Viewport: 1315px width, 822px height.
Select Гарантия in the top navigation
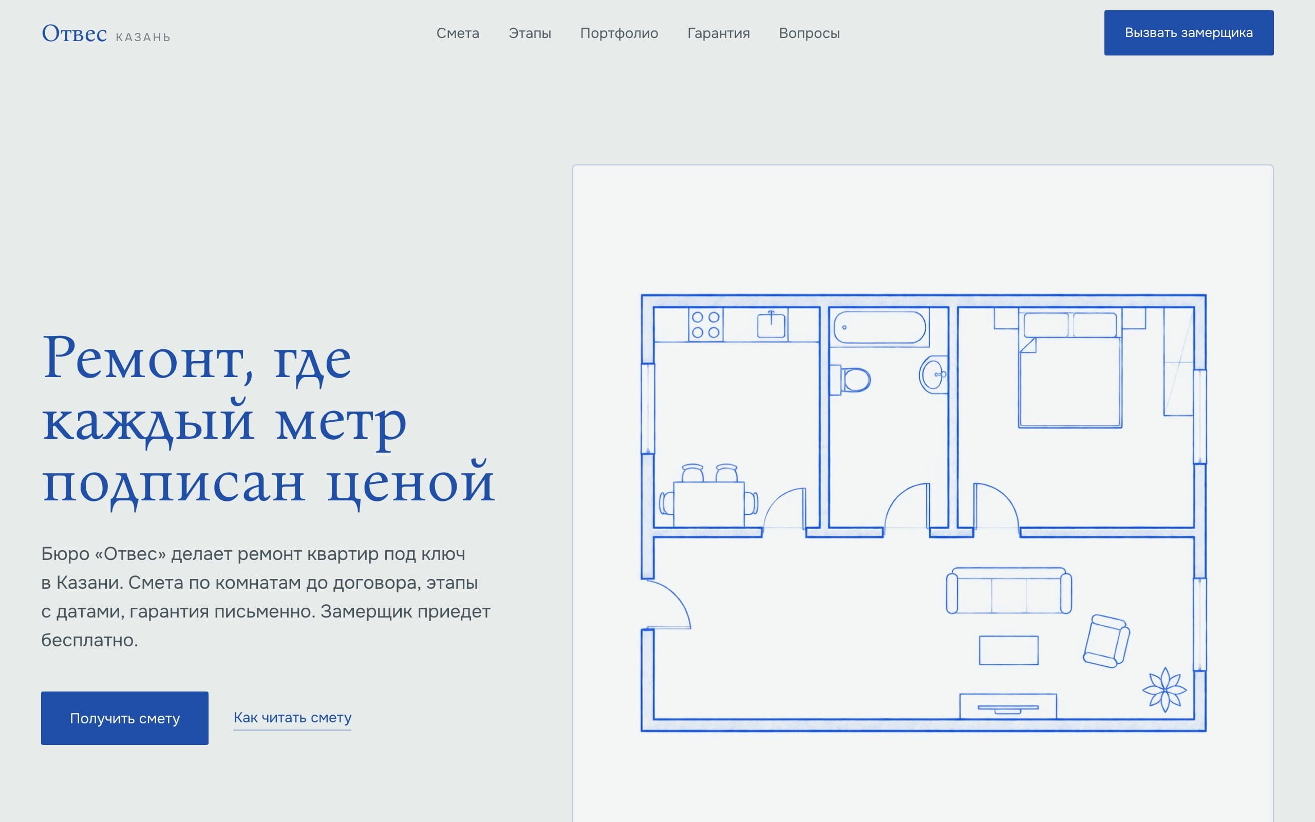click(x=718, y=33)
